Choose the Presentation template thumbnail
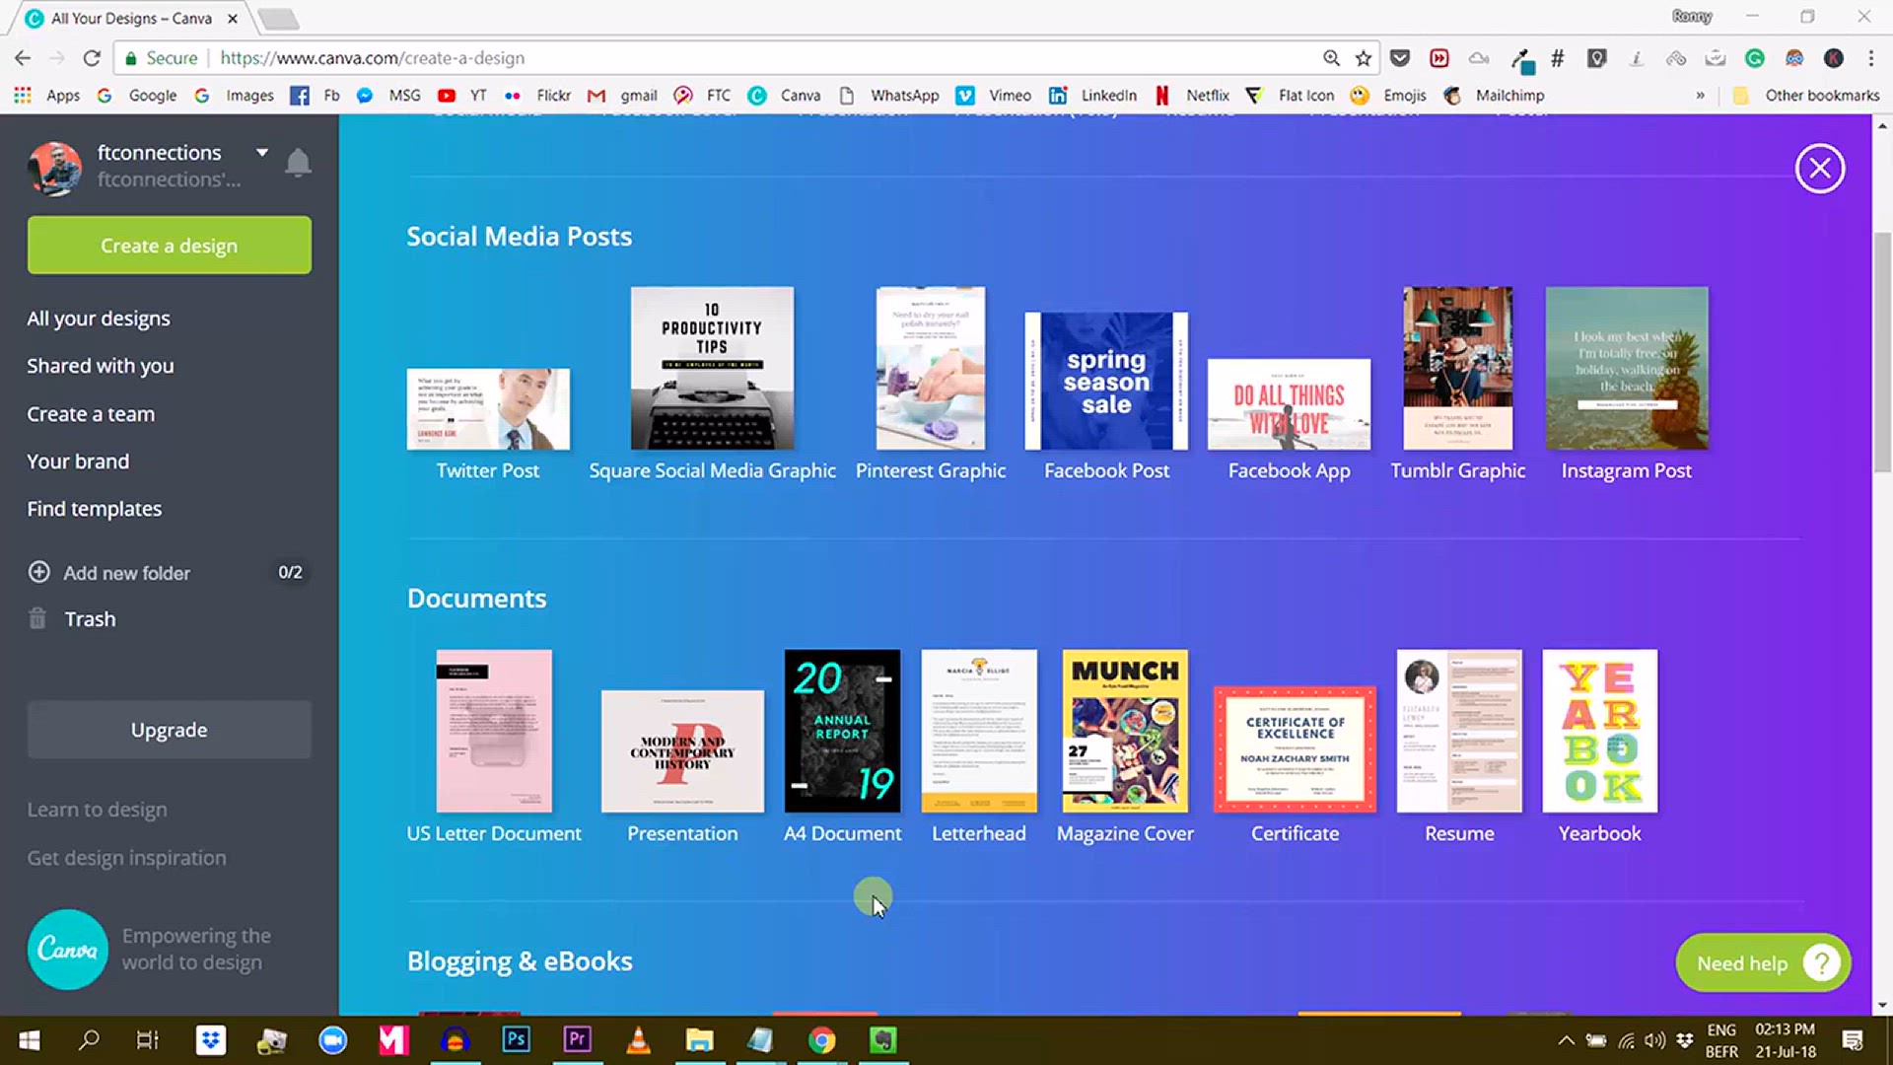The width and height of the screenshot is (1893, 1065). coord(682,751)
